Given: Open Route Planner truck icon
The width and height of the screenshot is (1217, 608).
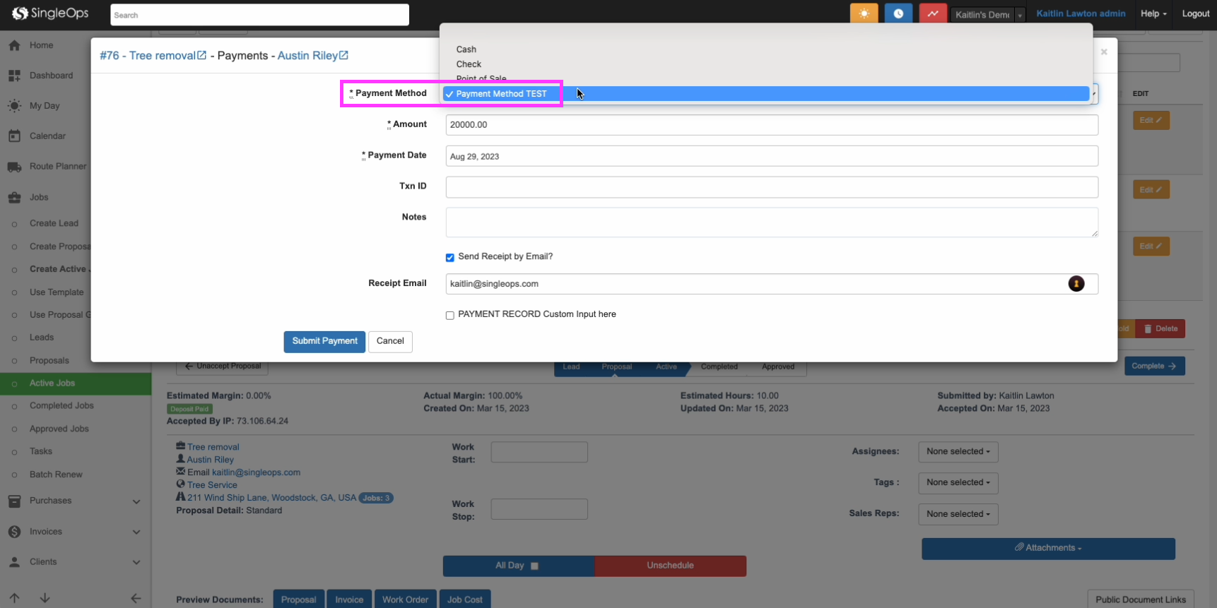Looking at the screenshot, I should click(14, 167).
